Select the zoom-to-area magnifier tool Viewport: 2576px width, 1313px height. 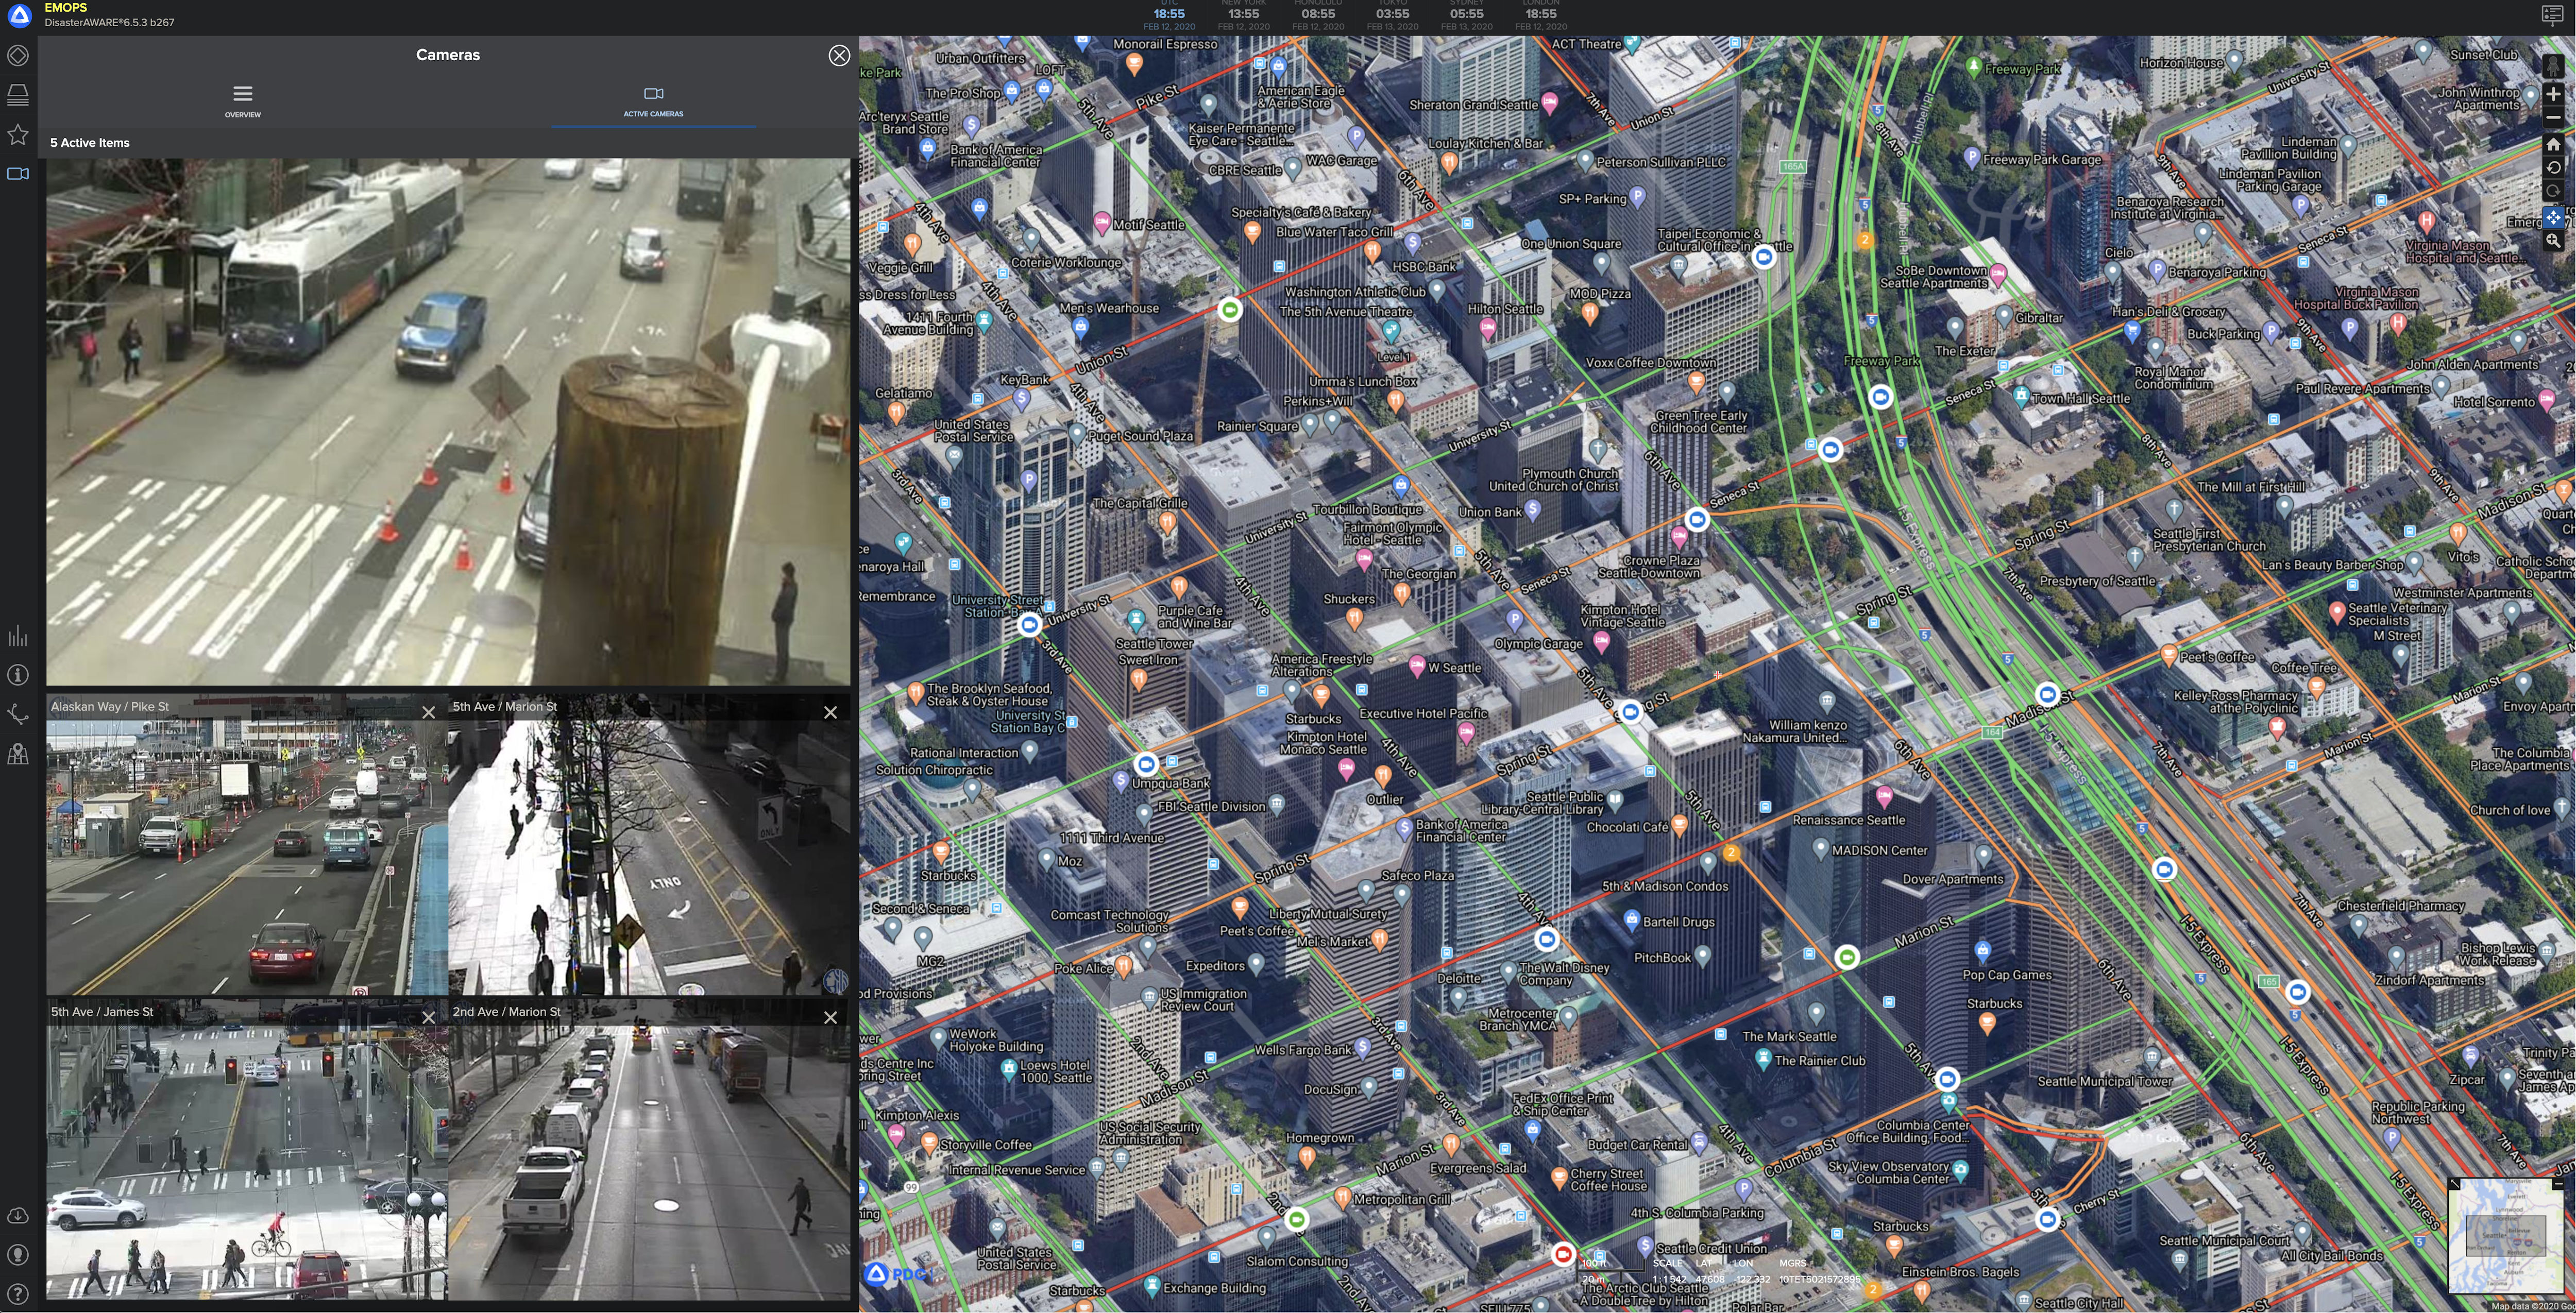pyautogui.click(x=2553, y=241)
